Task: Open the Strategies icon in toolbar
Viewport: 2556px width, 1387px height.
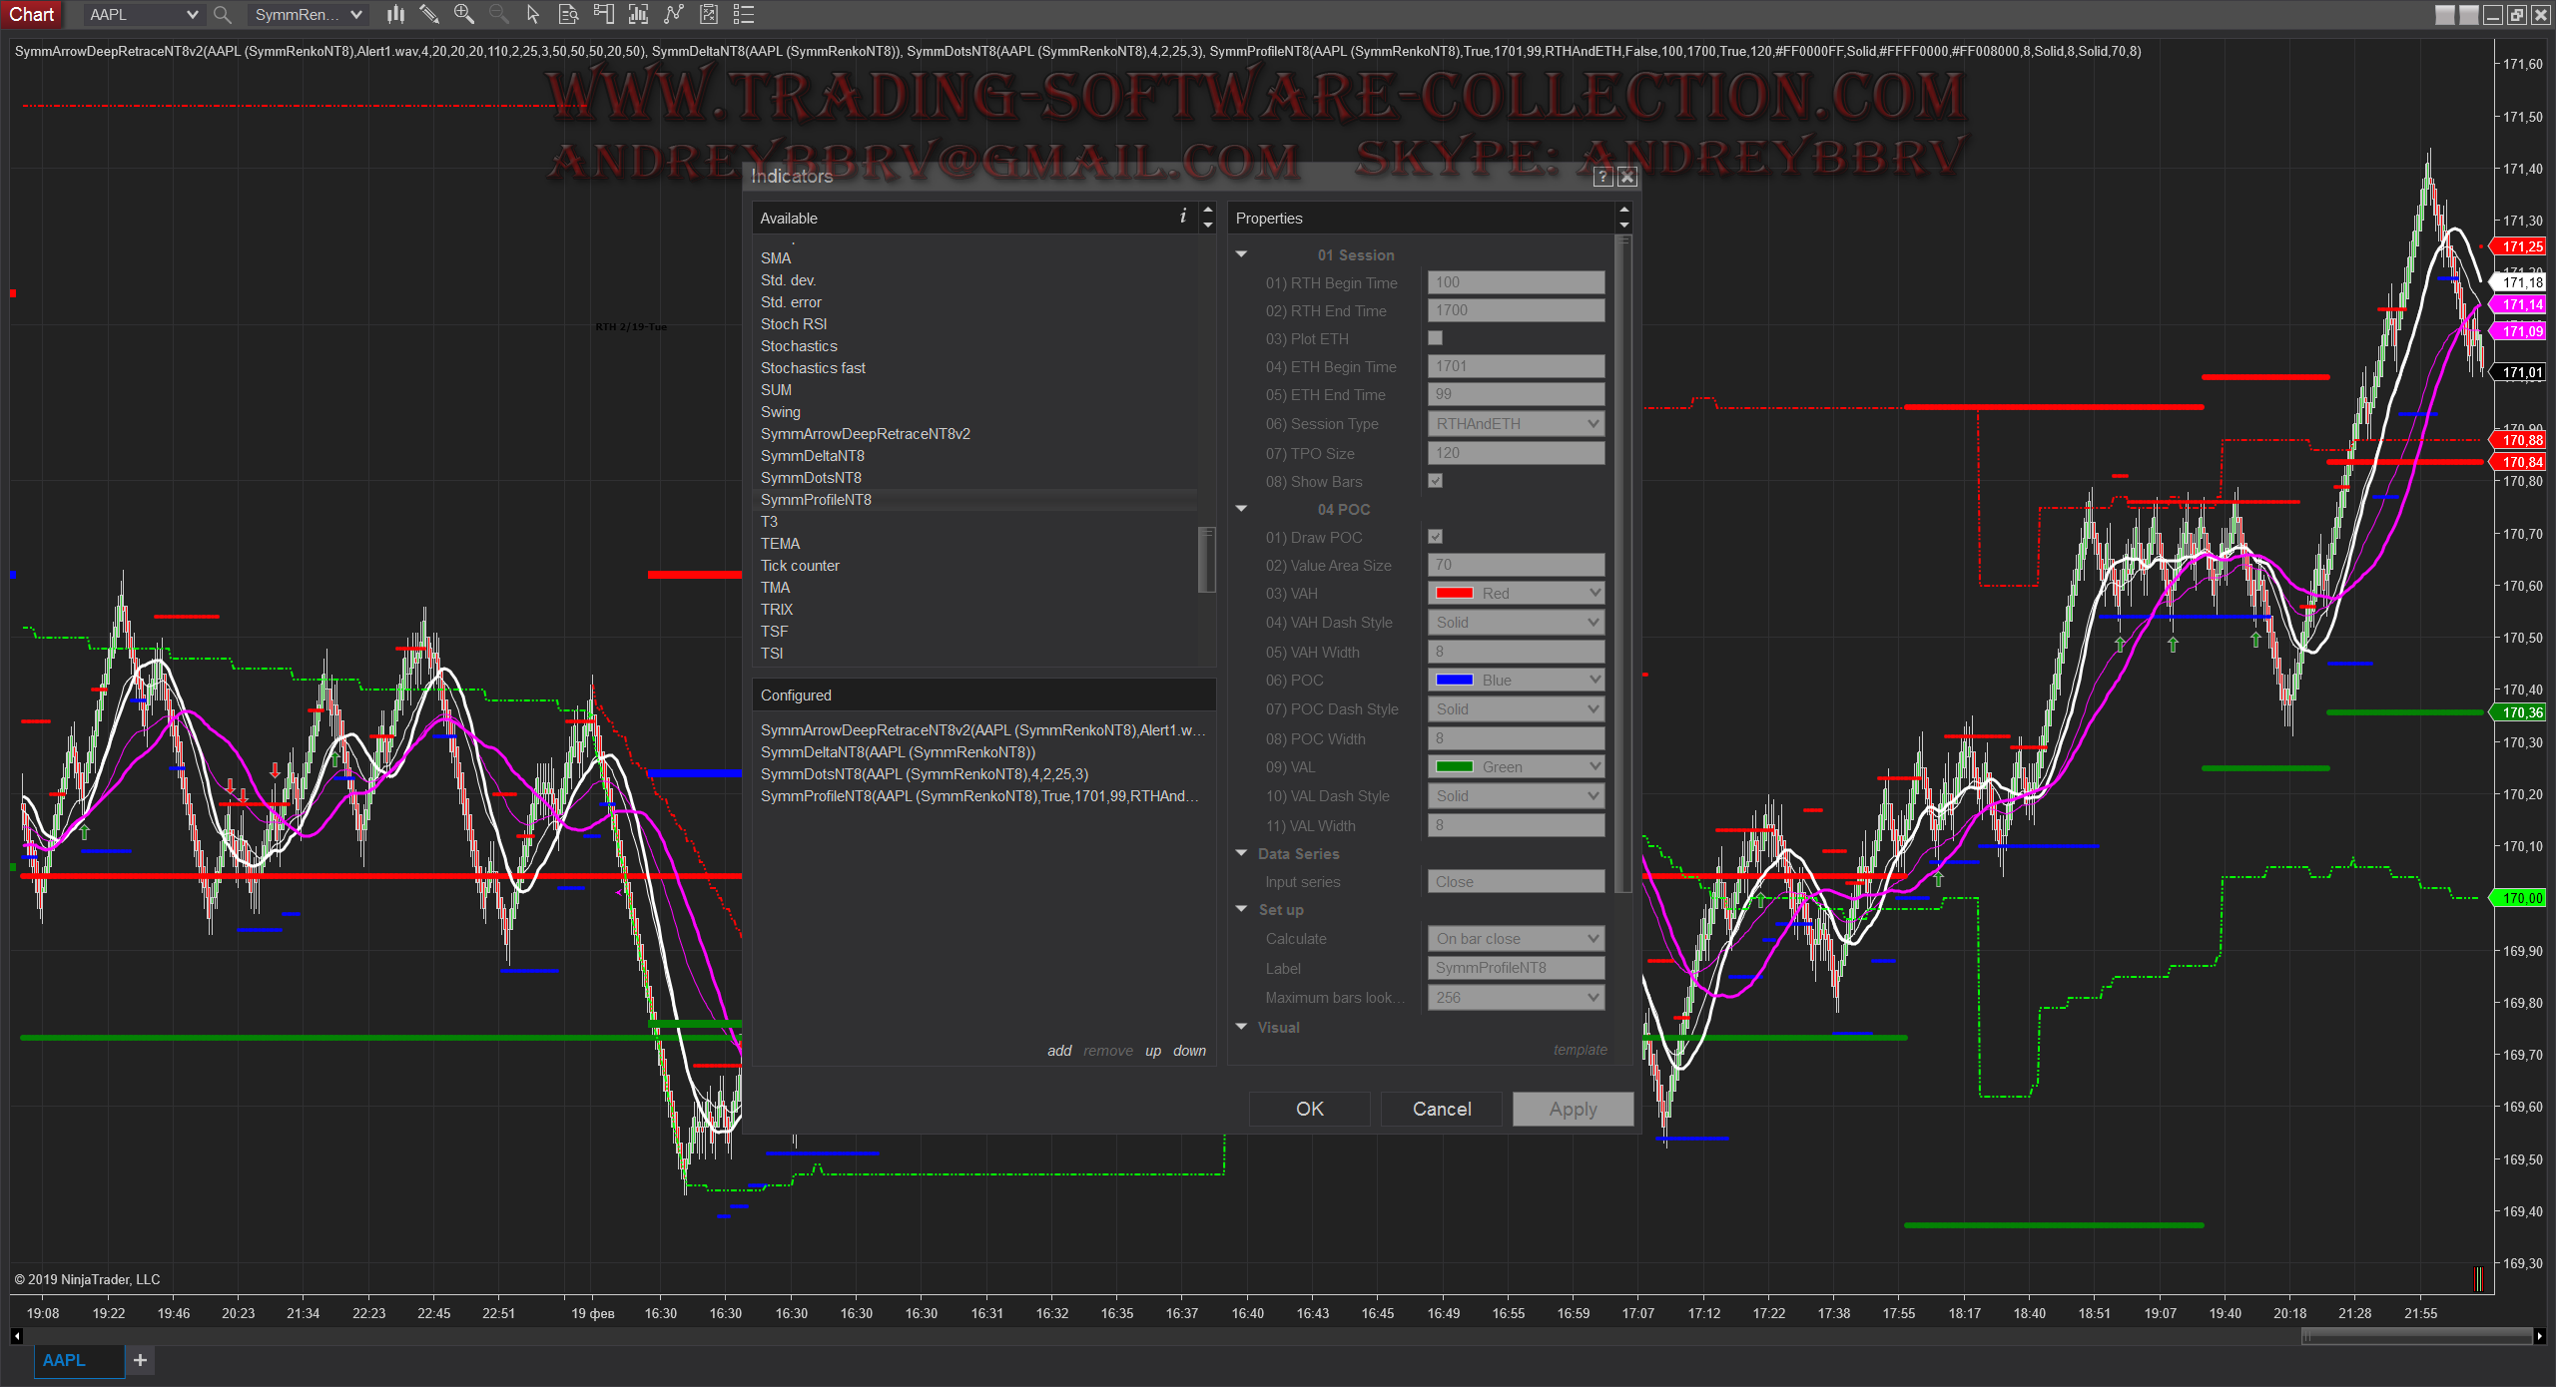Action: (x=709, y=14)
